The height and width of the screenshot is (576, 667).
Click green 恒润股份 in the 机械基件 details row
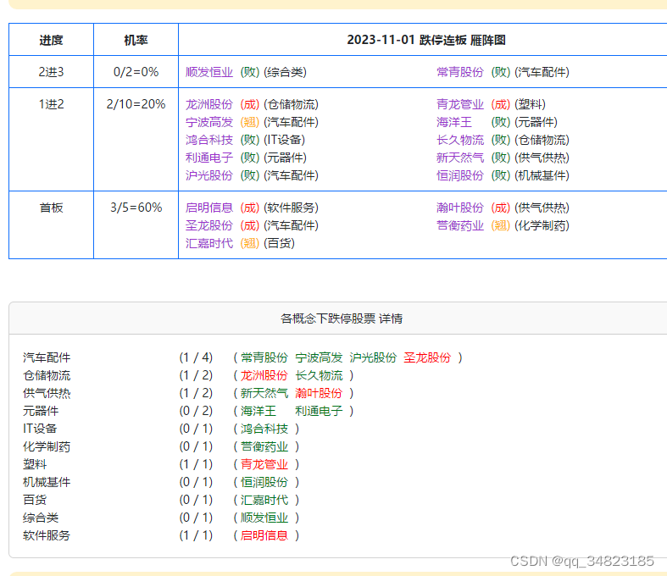264,482
